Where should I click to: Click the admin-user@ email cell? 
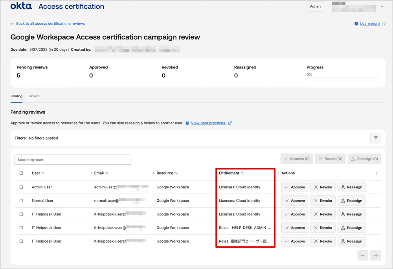coord(121,187)
